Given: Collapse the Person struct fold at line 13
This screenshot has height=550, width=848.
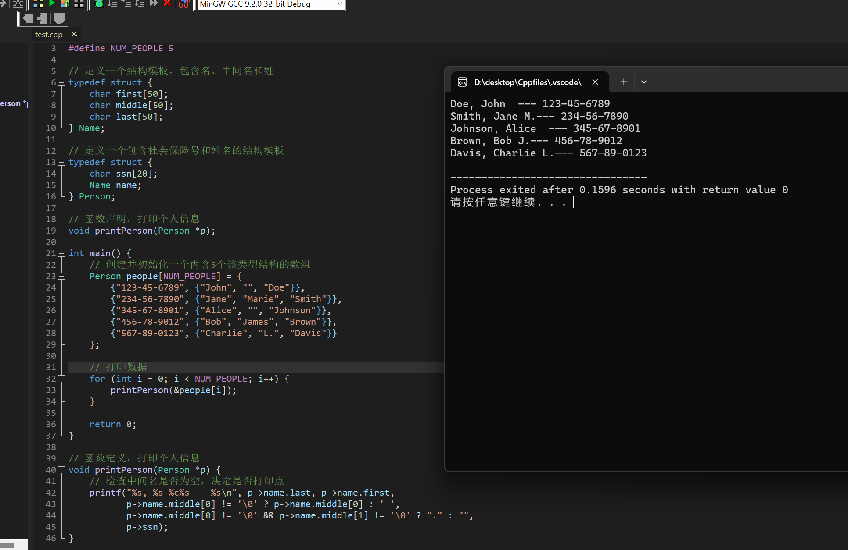Looking at the screenshot, I should 61,162.
